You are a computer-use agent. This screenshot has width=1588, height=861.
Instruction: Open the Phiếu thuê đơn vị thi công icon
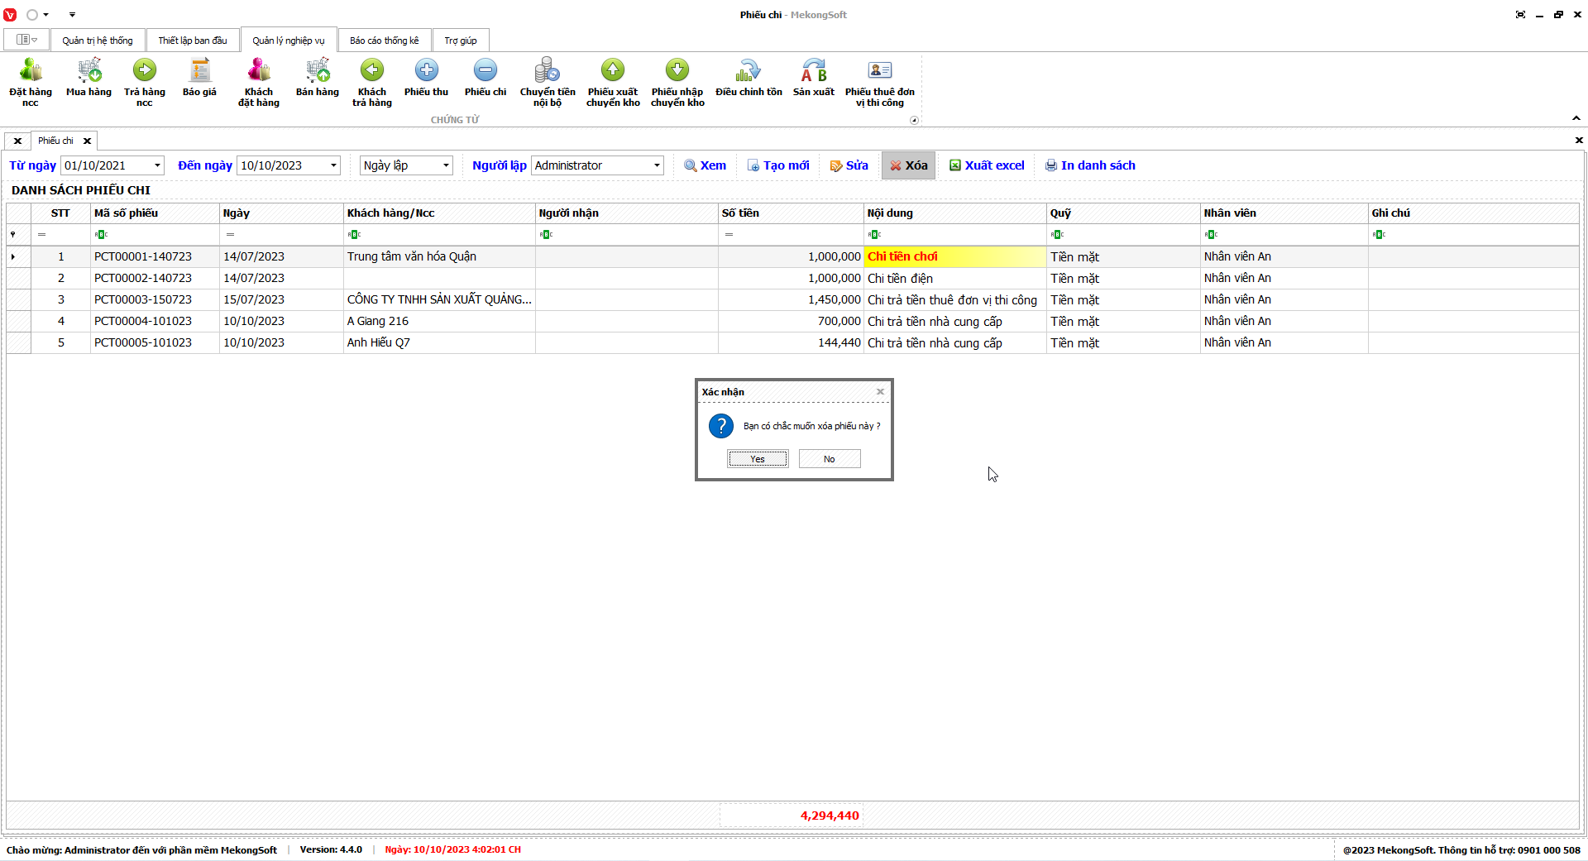coord(880,82)
